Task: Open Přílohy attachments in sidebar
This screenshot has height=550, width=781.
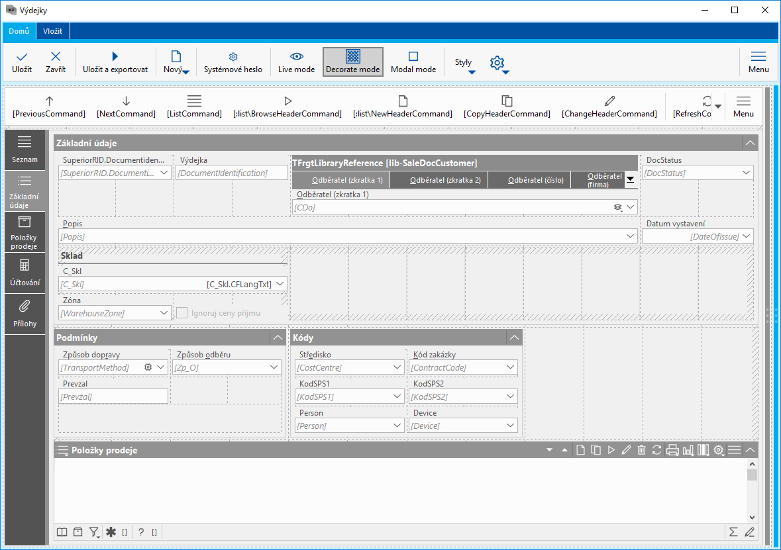Action: coord(25,312)
